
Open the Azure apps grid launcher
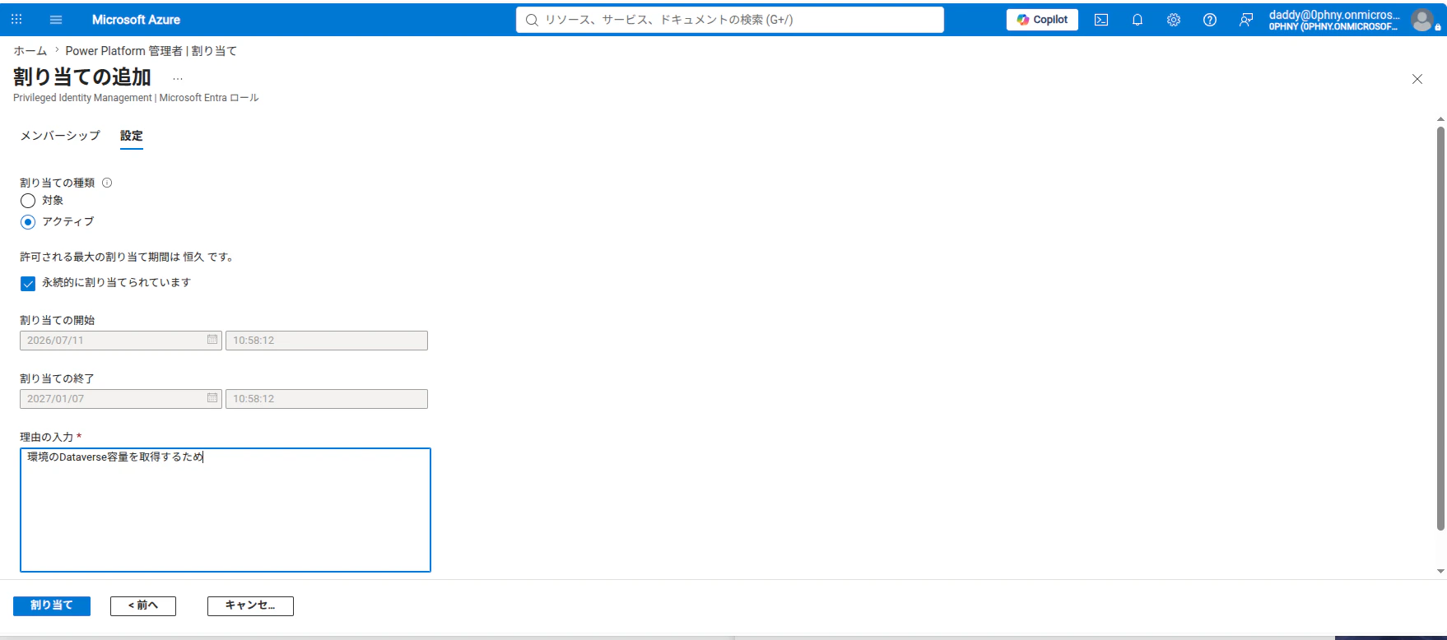tap(16, 20)
